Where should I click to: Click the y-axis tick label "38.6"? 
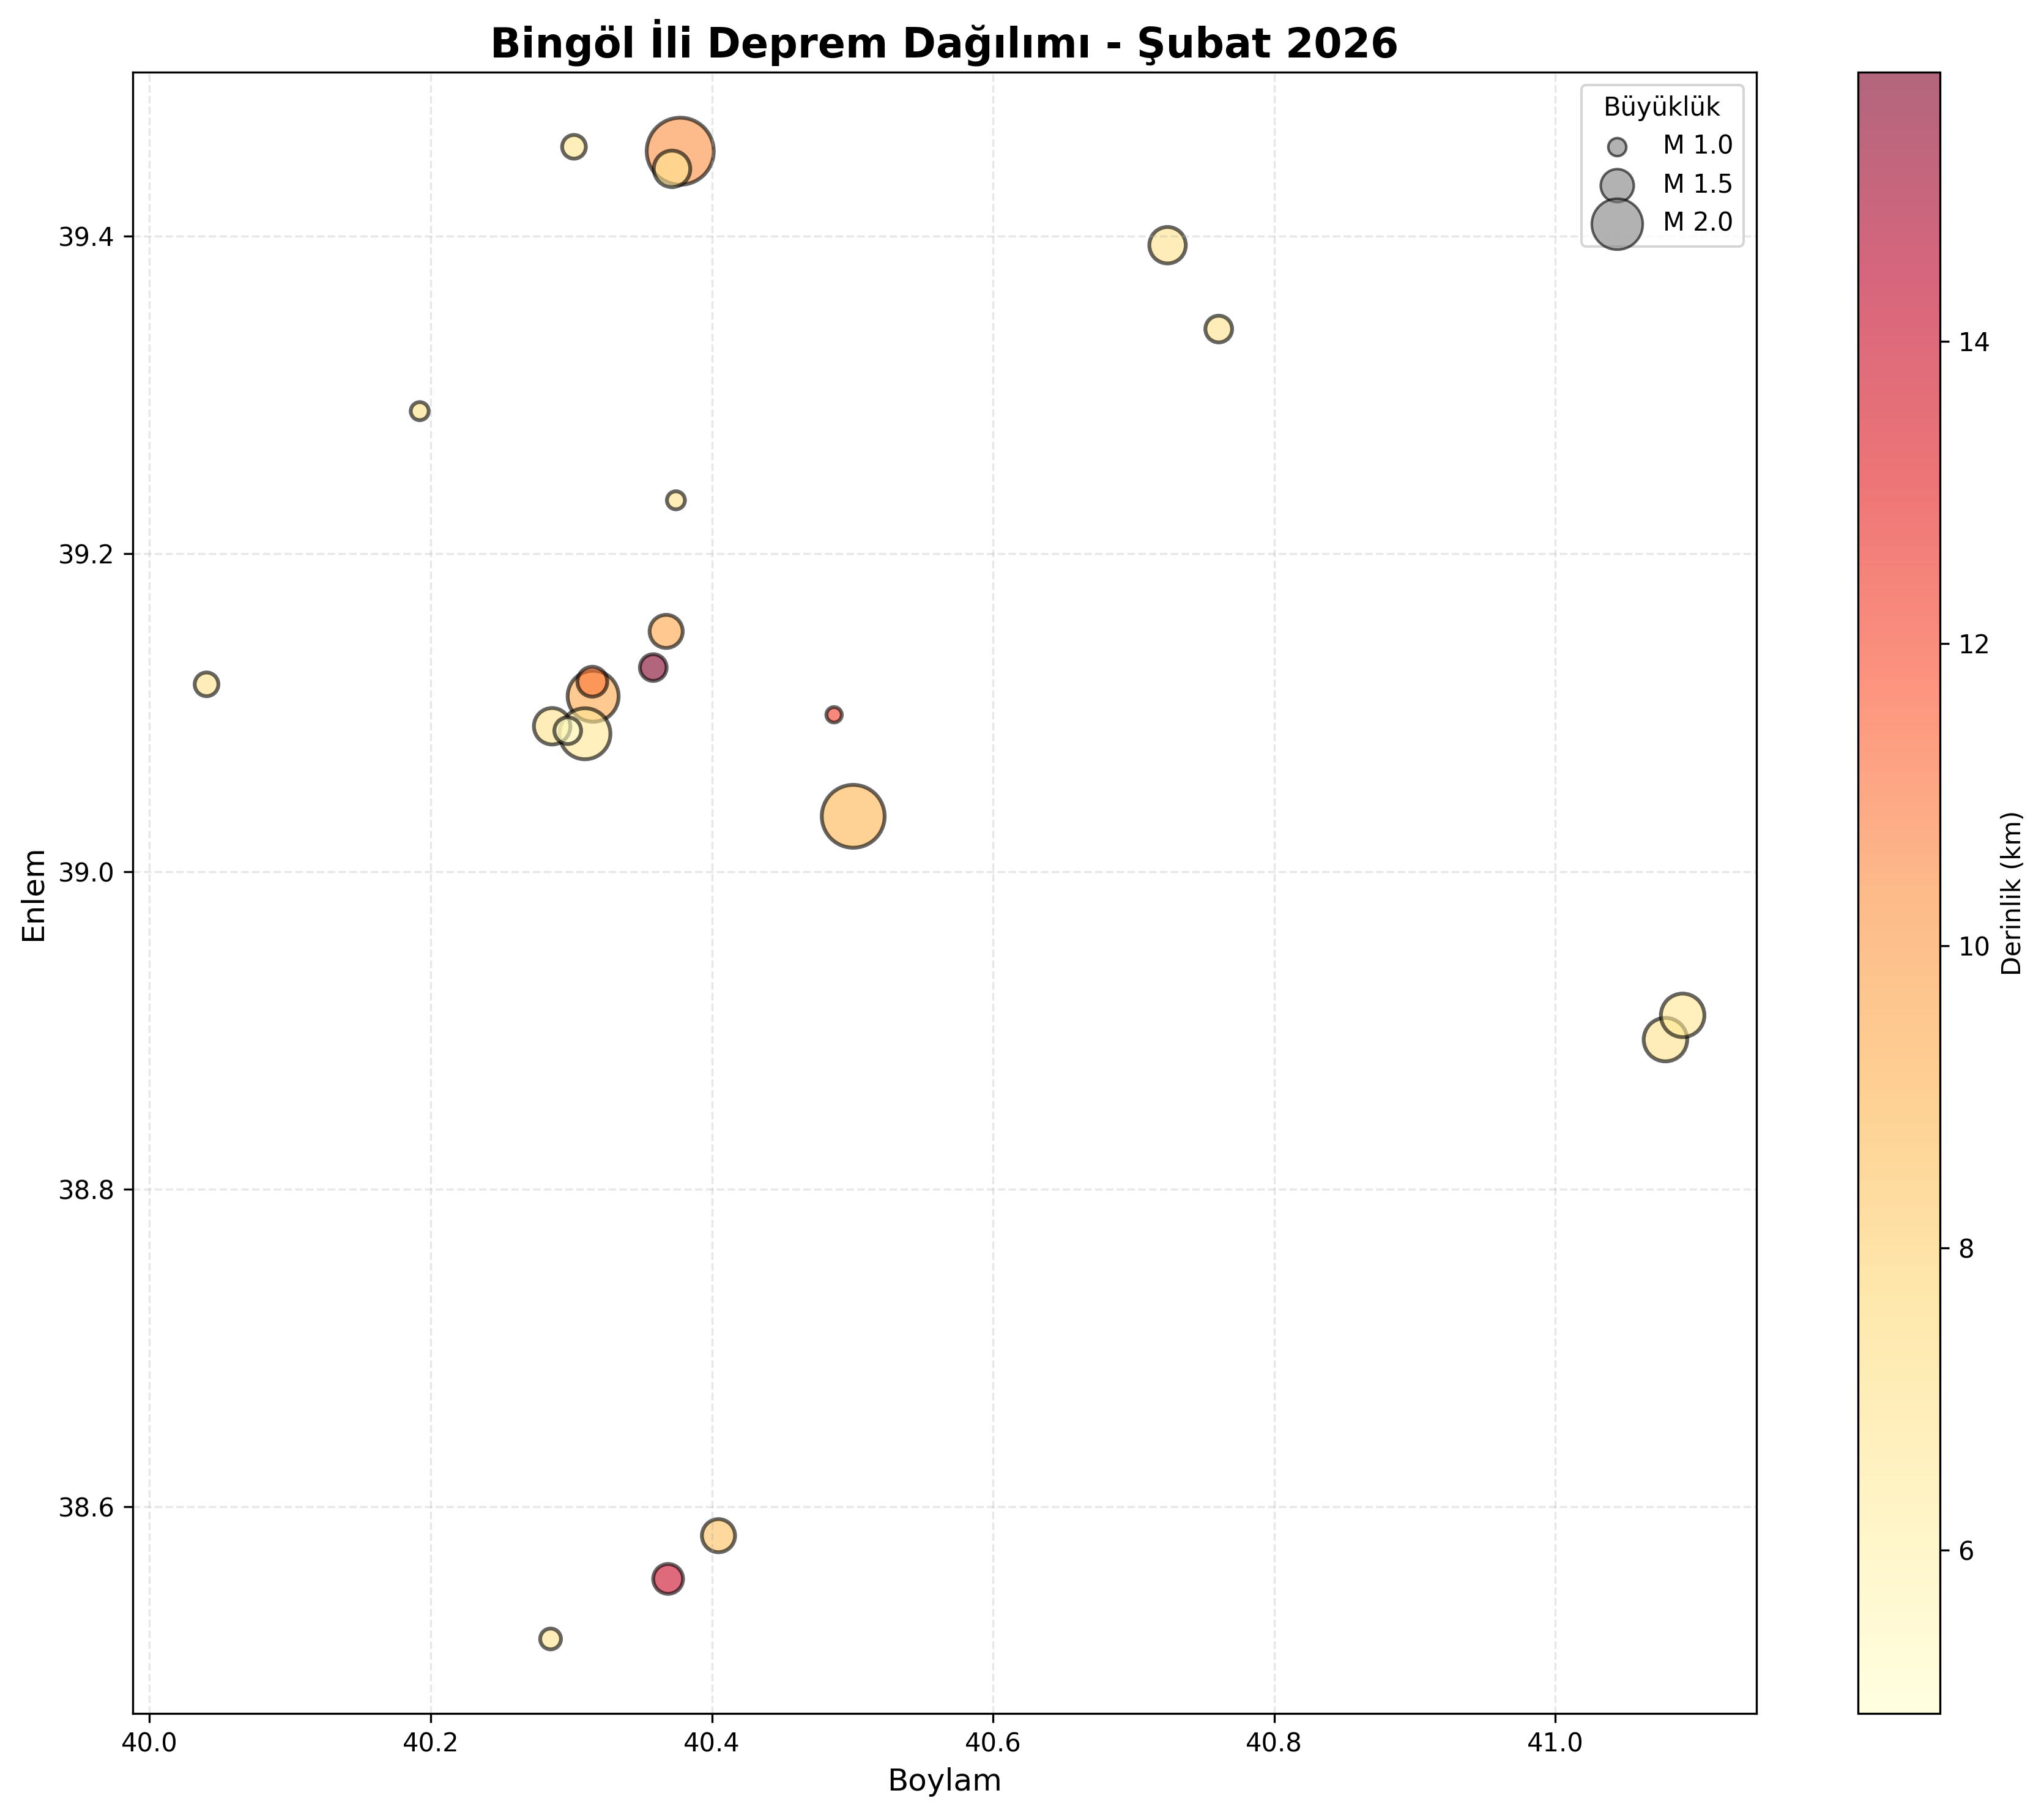(x=86, y=1507)
